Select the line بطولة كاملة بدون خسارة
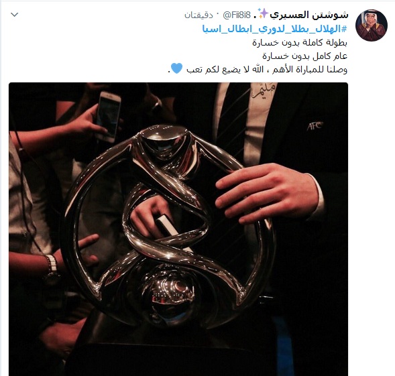Screen dimensions: 395x376 [300, 43]
